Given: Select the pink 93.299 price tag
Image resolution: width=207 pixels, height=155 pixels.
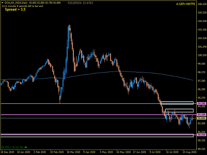Looking at the screenshot, I should [x=202, y=115].
